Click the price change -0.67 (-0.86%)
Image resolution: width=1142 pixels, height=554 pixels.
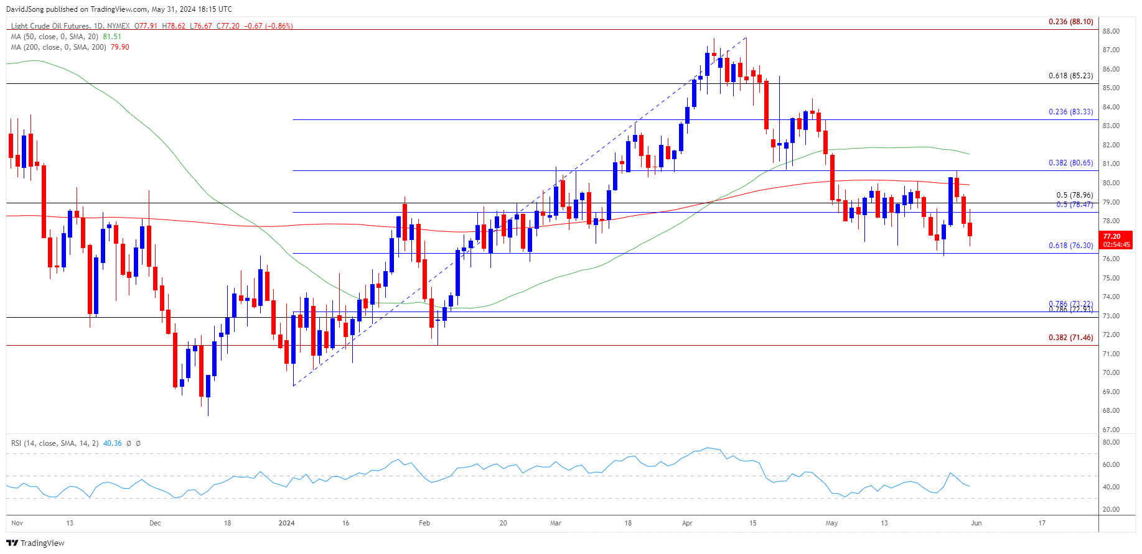tap(268, 26)
